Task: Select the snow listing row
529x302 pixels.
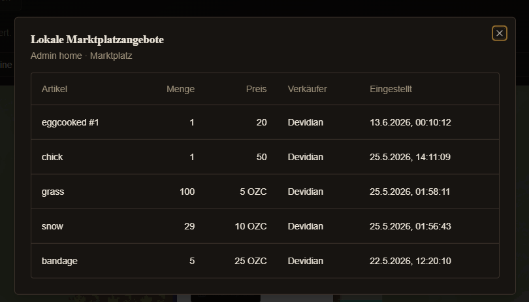Action: tap(265, 226)
